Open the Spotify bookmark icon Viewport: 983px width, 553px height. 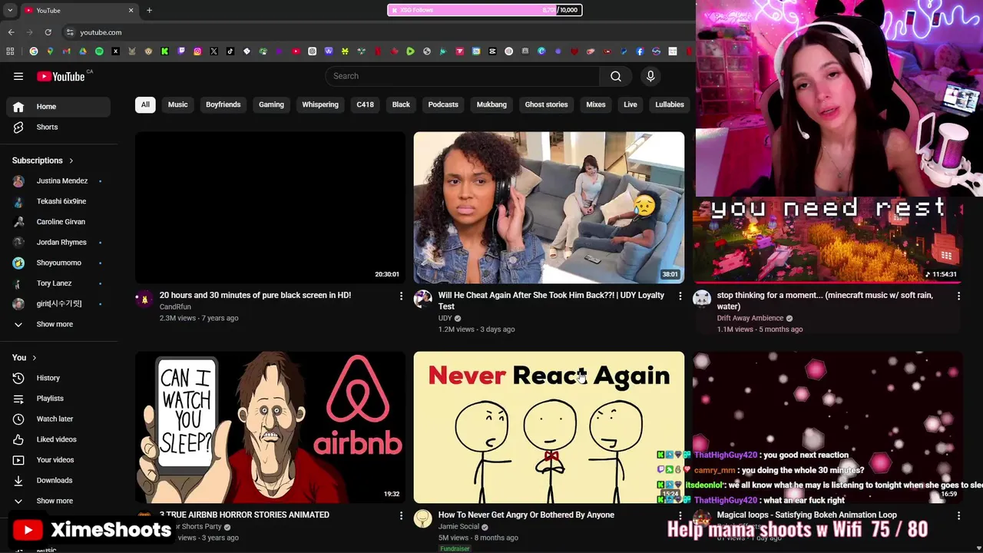[x=99, y=51]
